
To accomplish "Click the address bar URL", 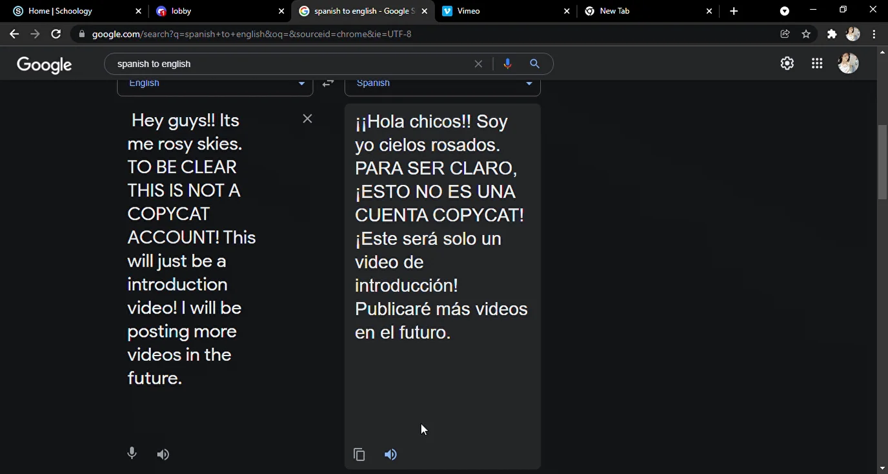I will pyautogui.click(x=252, y=34).
